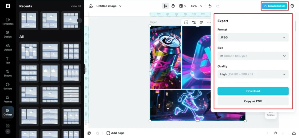This screenshot has height=138, width=299.
Task: Click View all recents link
Action: coord(76,6)
